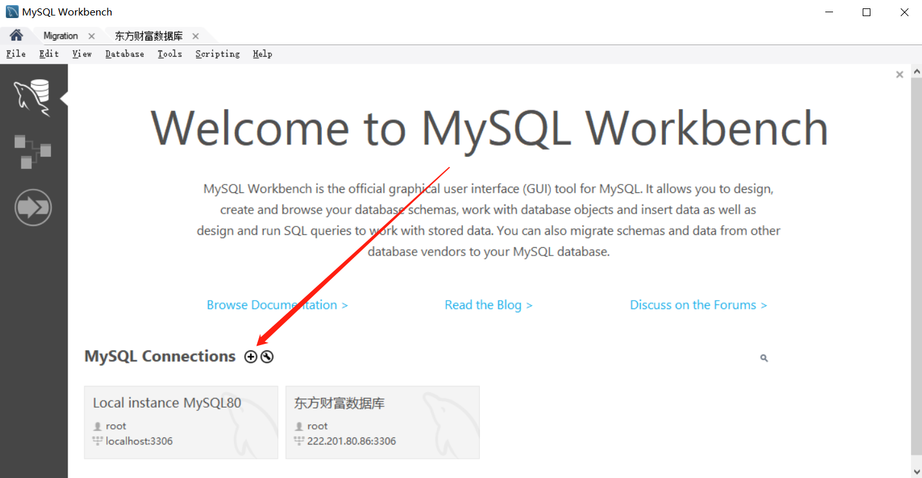Open the Home tab icon
Image resolution: width=922 pixels, height=478 pixels.
pos(16,35)
